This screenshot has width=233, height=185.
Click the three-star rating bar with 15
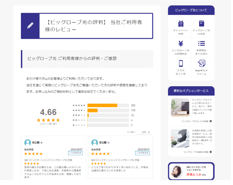point(108,115)
